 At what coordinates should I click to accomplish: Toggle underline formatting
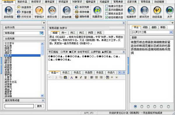[85, 77]
